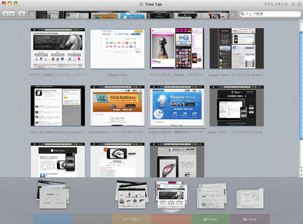This screenshot has height=224, width=303.
Task: Open the Fenrir Inc. Twitter page thumbnail
Action: pyautogui.click(x=57, y=105)
